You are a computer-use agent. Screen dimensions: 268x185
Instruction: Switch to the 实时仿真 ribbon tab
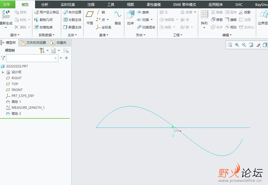[68, 5]
